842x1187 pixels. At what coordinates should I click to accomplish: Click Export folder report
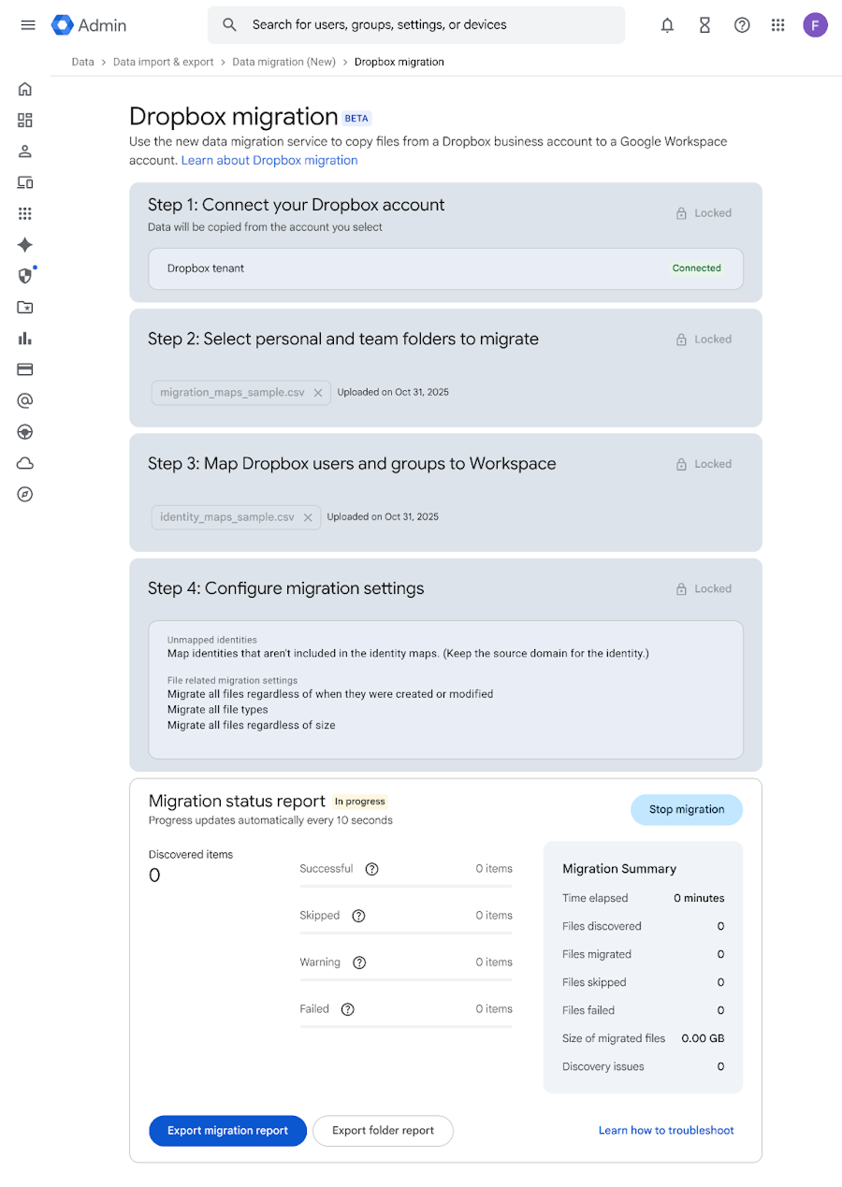tap(383, 1130)
